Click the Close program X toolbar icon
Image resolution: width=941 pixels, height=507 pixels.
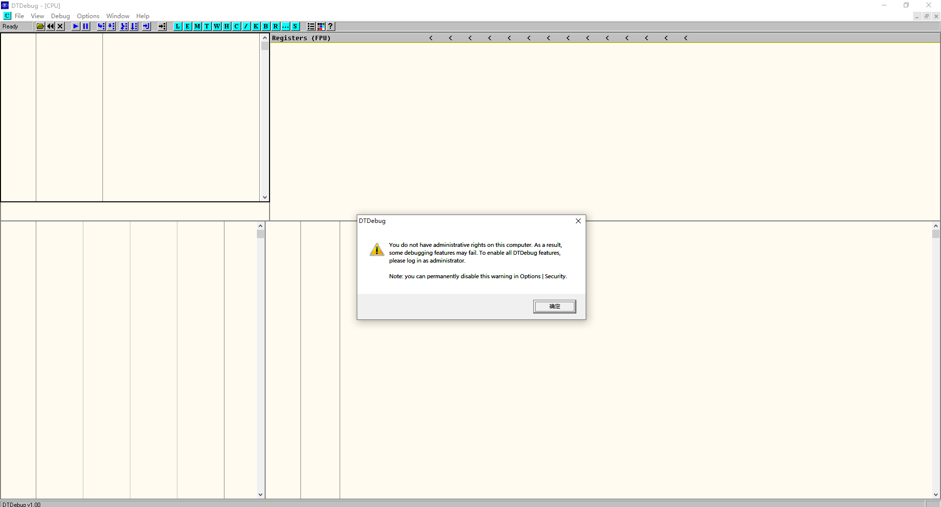tap(60, 26)
